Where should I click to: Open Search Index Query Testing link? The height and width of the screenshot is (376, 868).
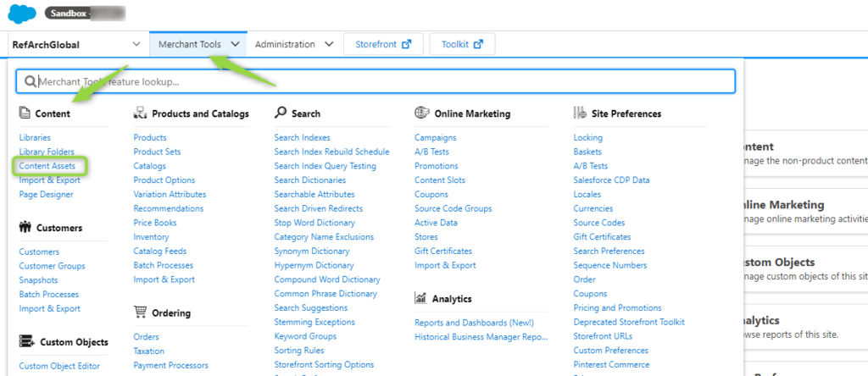click(325, 166)
